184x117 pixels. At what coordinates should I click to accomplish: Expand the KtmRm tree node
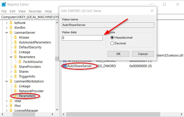[7, 28]
